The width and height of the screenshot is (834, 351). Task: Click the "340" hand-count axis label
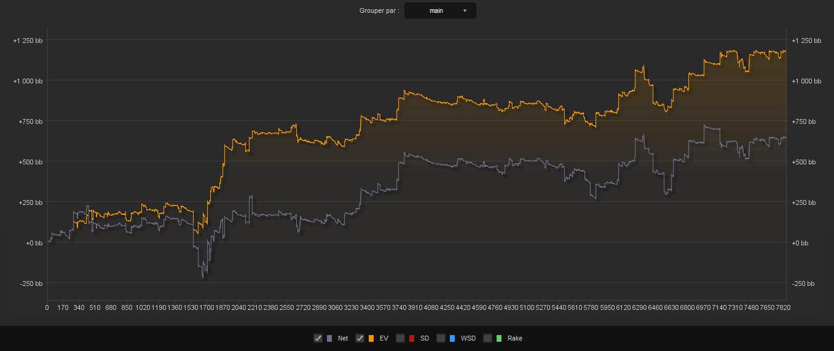(79, 307)
